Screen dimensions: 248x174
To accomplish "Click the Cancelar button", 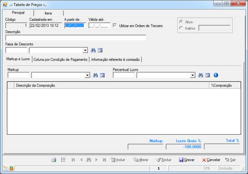I will (211, 160).
